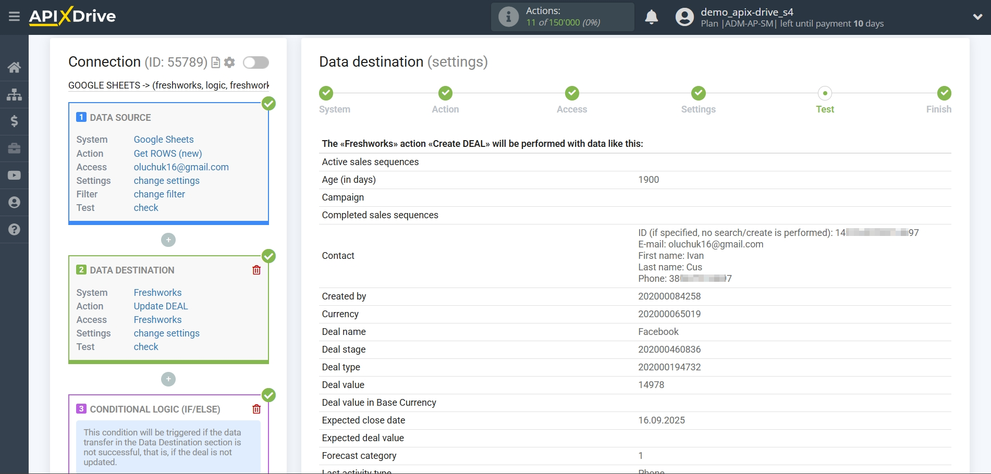Image resolution: width=991 pixels, height=474 pixels.
Task: Go to Test step
Action: pyautogui.click(x=825, y=93)
